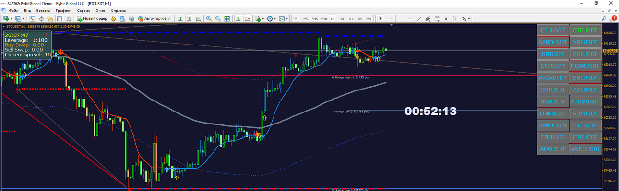619x191 pixels.
Task: Expand the chart templates dropdown
Action: click(286, 19)
